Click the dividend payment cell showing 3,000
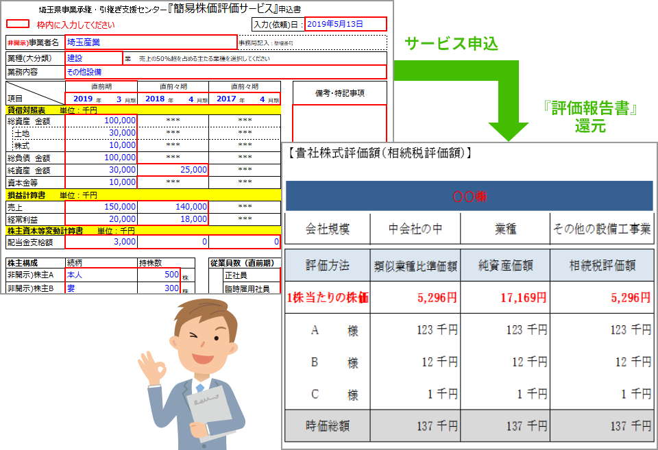This screenshot has width=658, height=450. [x=101, y=242]
